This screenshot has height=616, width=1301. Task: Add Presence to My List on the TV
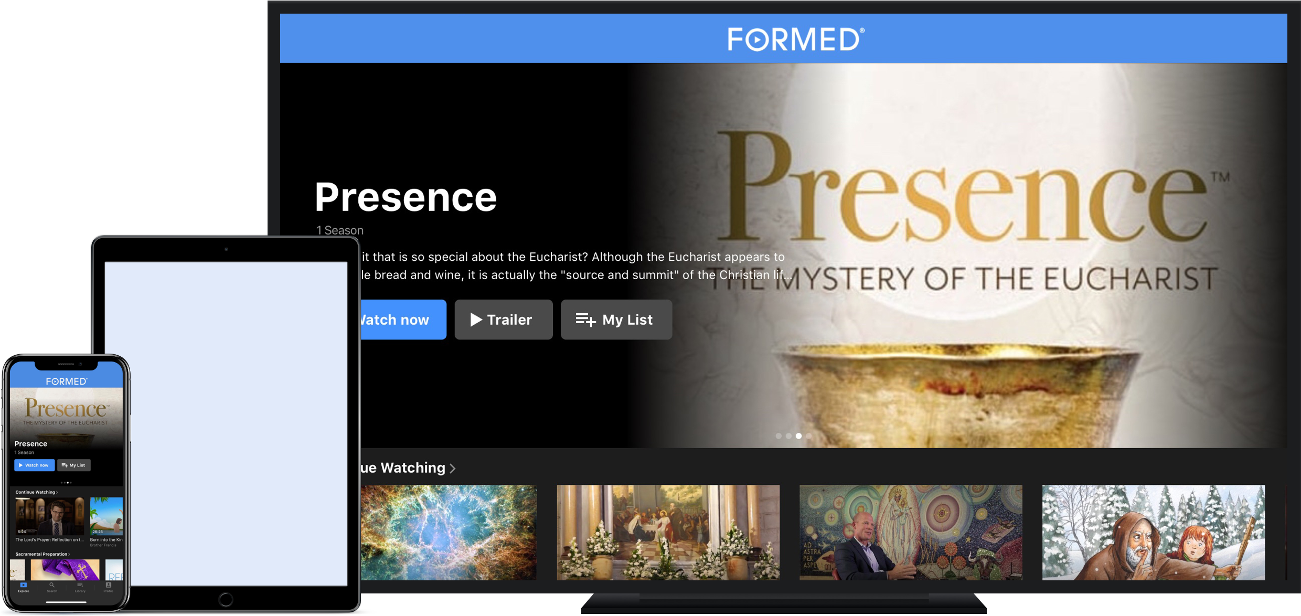(x=616, y=320)
